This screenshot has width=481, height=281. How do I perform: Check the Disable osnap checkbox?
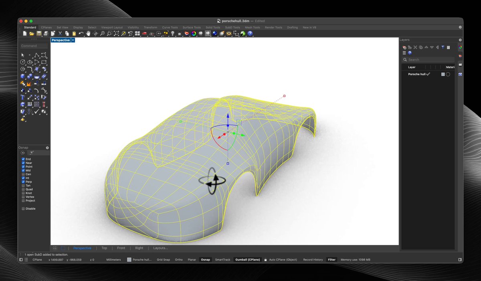click(x=23, y=208)
